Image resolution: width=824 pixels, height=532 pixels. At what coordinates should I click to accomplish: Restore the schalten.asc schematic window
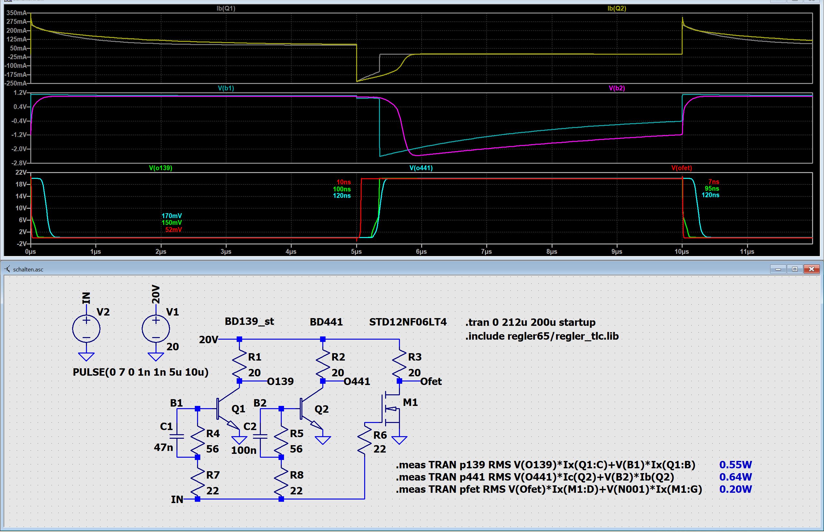pos(795,269)
